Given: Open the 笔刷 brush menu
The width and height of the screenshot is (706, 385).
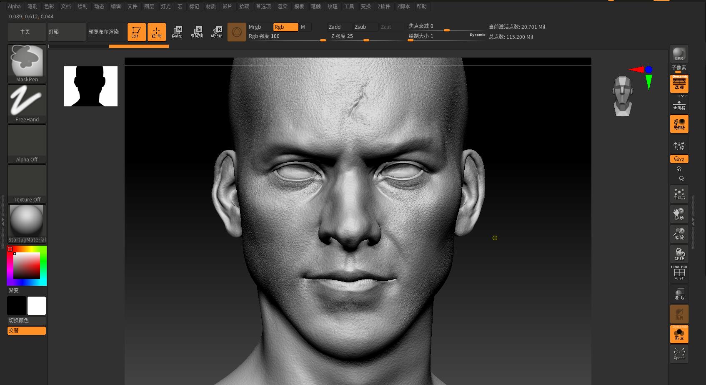Looking at the screenshot, I should [33, 6].
